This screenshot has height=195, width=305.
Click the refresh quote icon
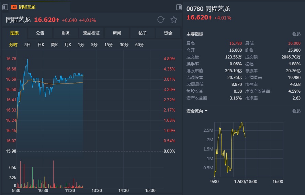point(161,19)
